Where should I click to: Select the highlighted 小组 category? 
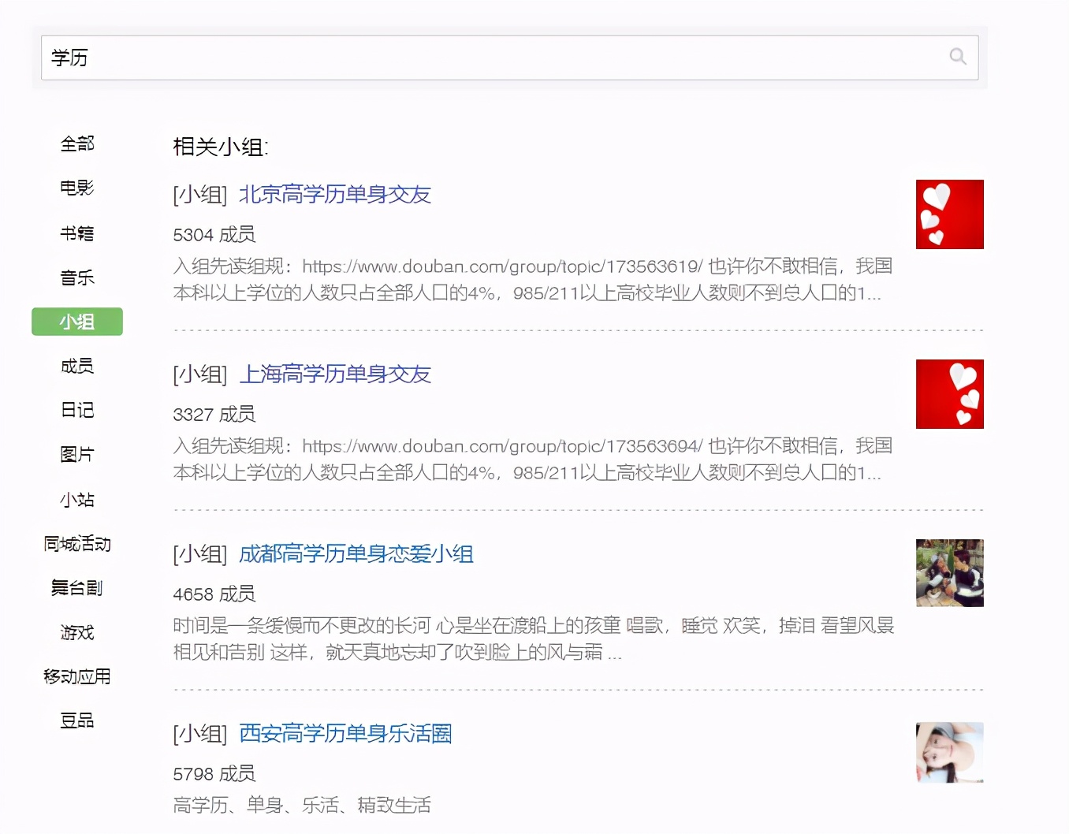tap(77, 322)
